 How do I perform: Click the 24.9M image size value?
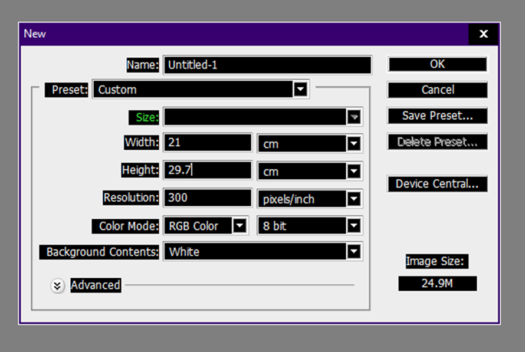click(x=437, y=284)
